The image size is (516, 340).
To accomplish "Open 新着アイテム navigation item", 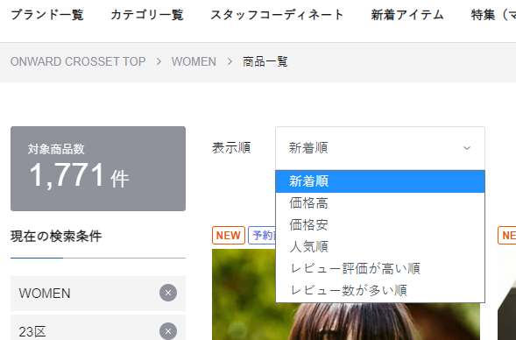I will point(407,15).
